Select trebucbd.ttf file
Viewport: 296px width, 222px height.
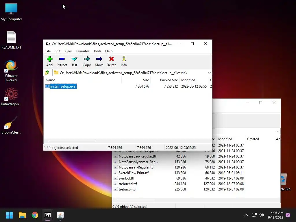click(128, 184)
